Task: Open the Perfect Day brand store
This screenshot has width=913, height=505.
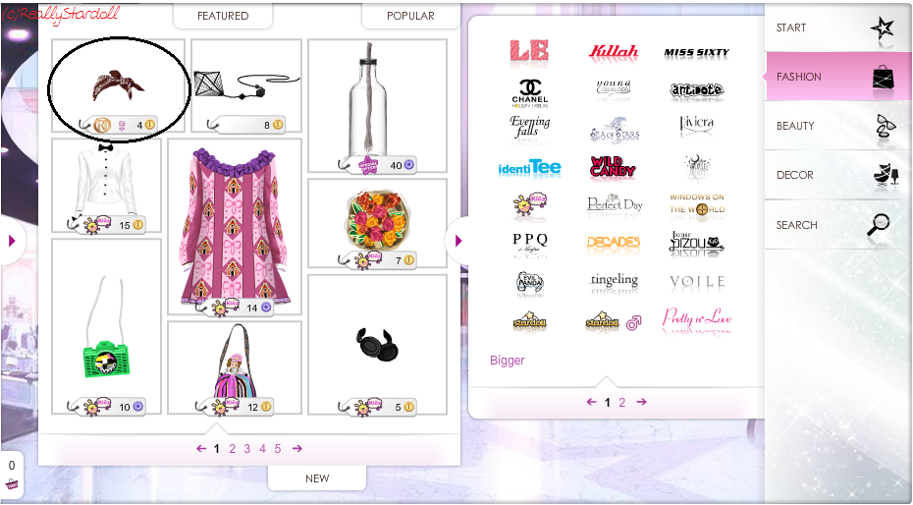Action: (615, 203)
